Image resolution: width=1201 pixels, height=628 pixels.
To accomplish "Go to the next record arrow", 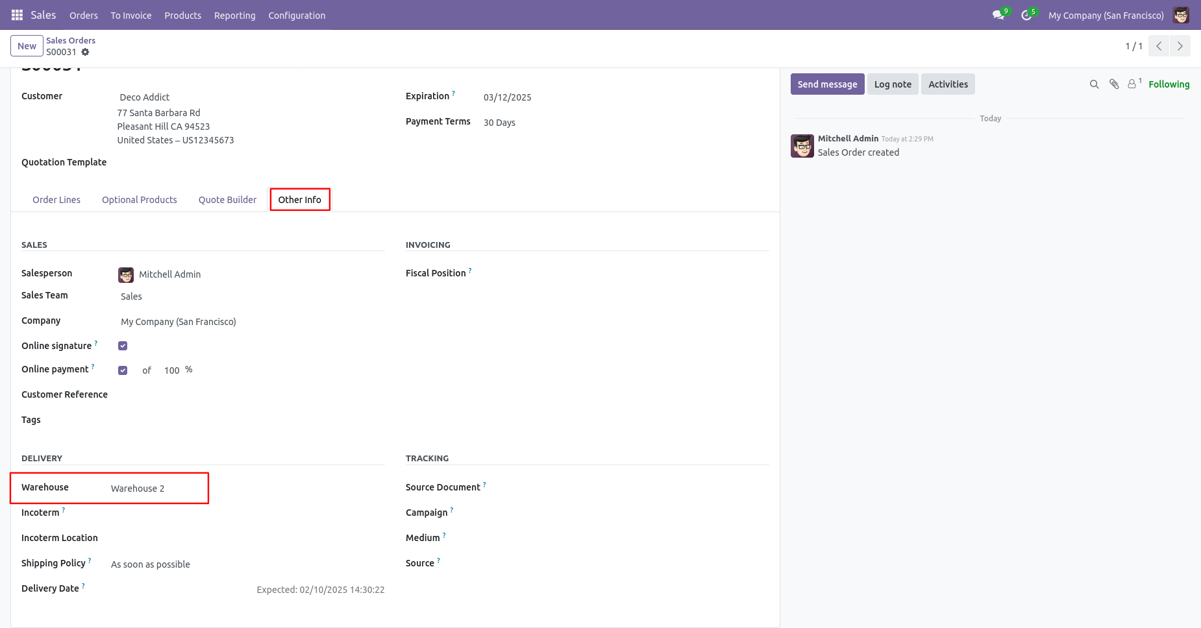I will click(1180, 46).
